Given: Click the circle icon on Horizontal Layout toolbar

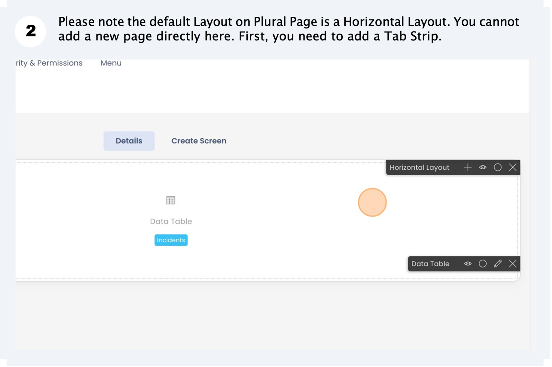Looking at the screenshot, I should (497, 167).
